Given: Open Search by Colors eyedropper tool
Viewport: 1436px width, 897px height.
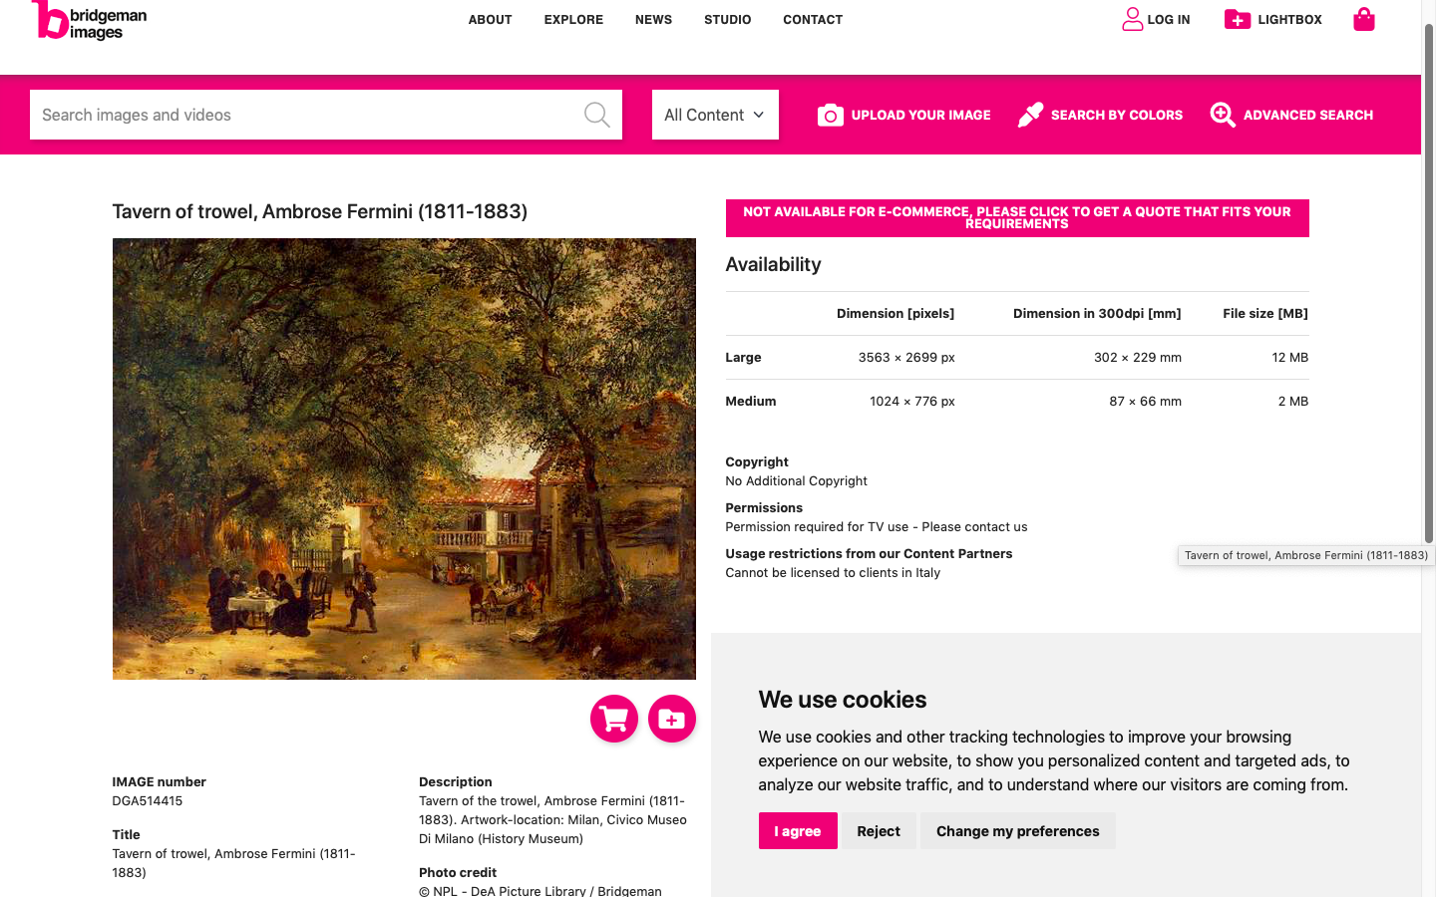Looking at the screenshot, I should pos(1030,115).
